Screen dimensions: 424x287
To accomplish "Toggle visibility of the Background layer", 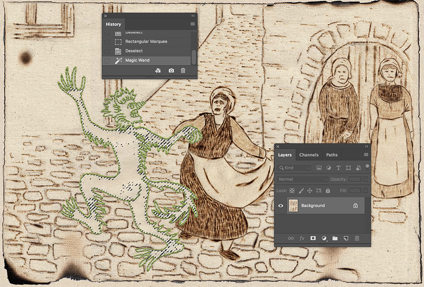I will click(280, 205).
